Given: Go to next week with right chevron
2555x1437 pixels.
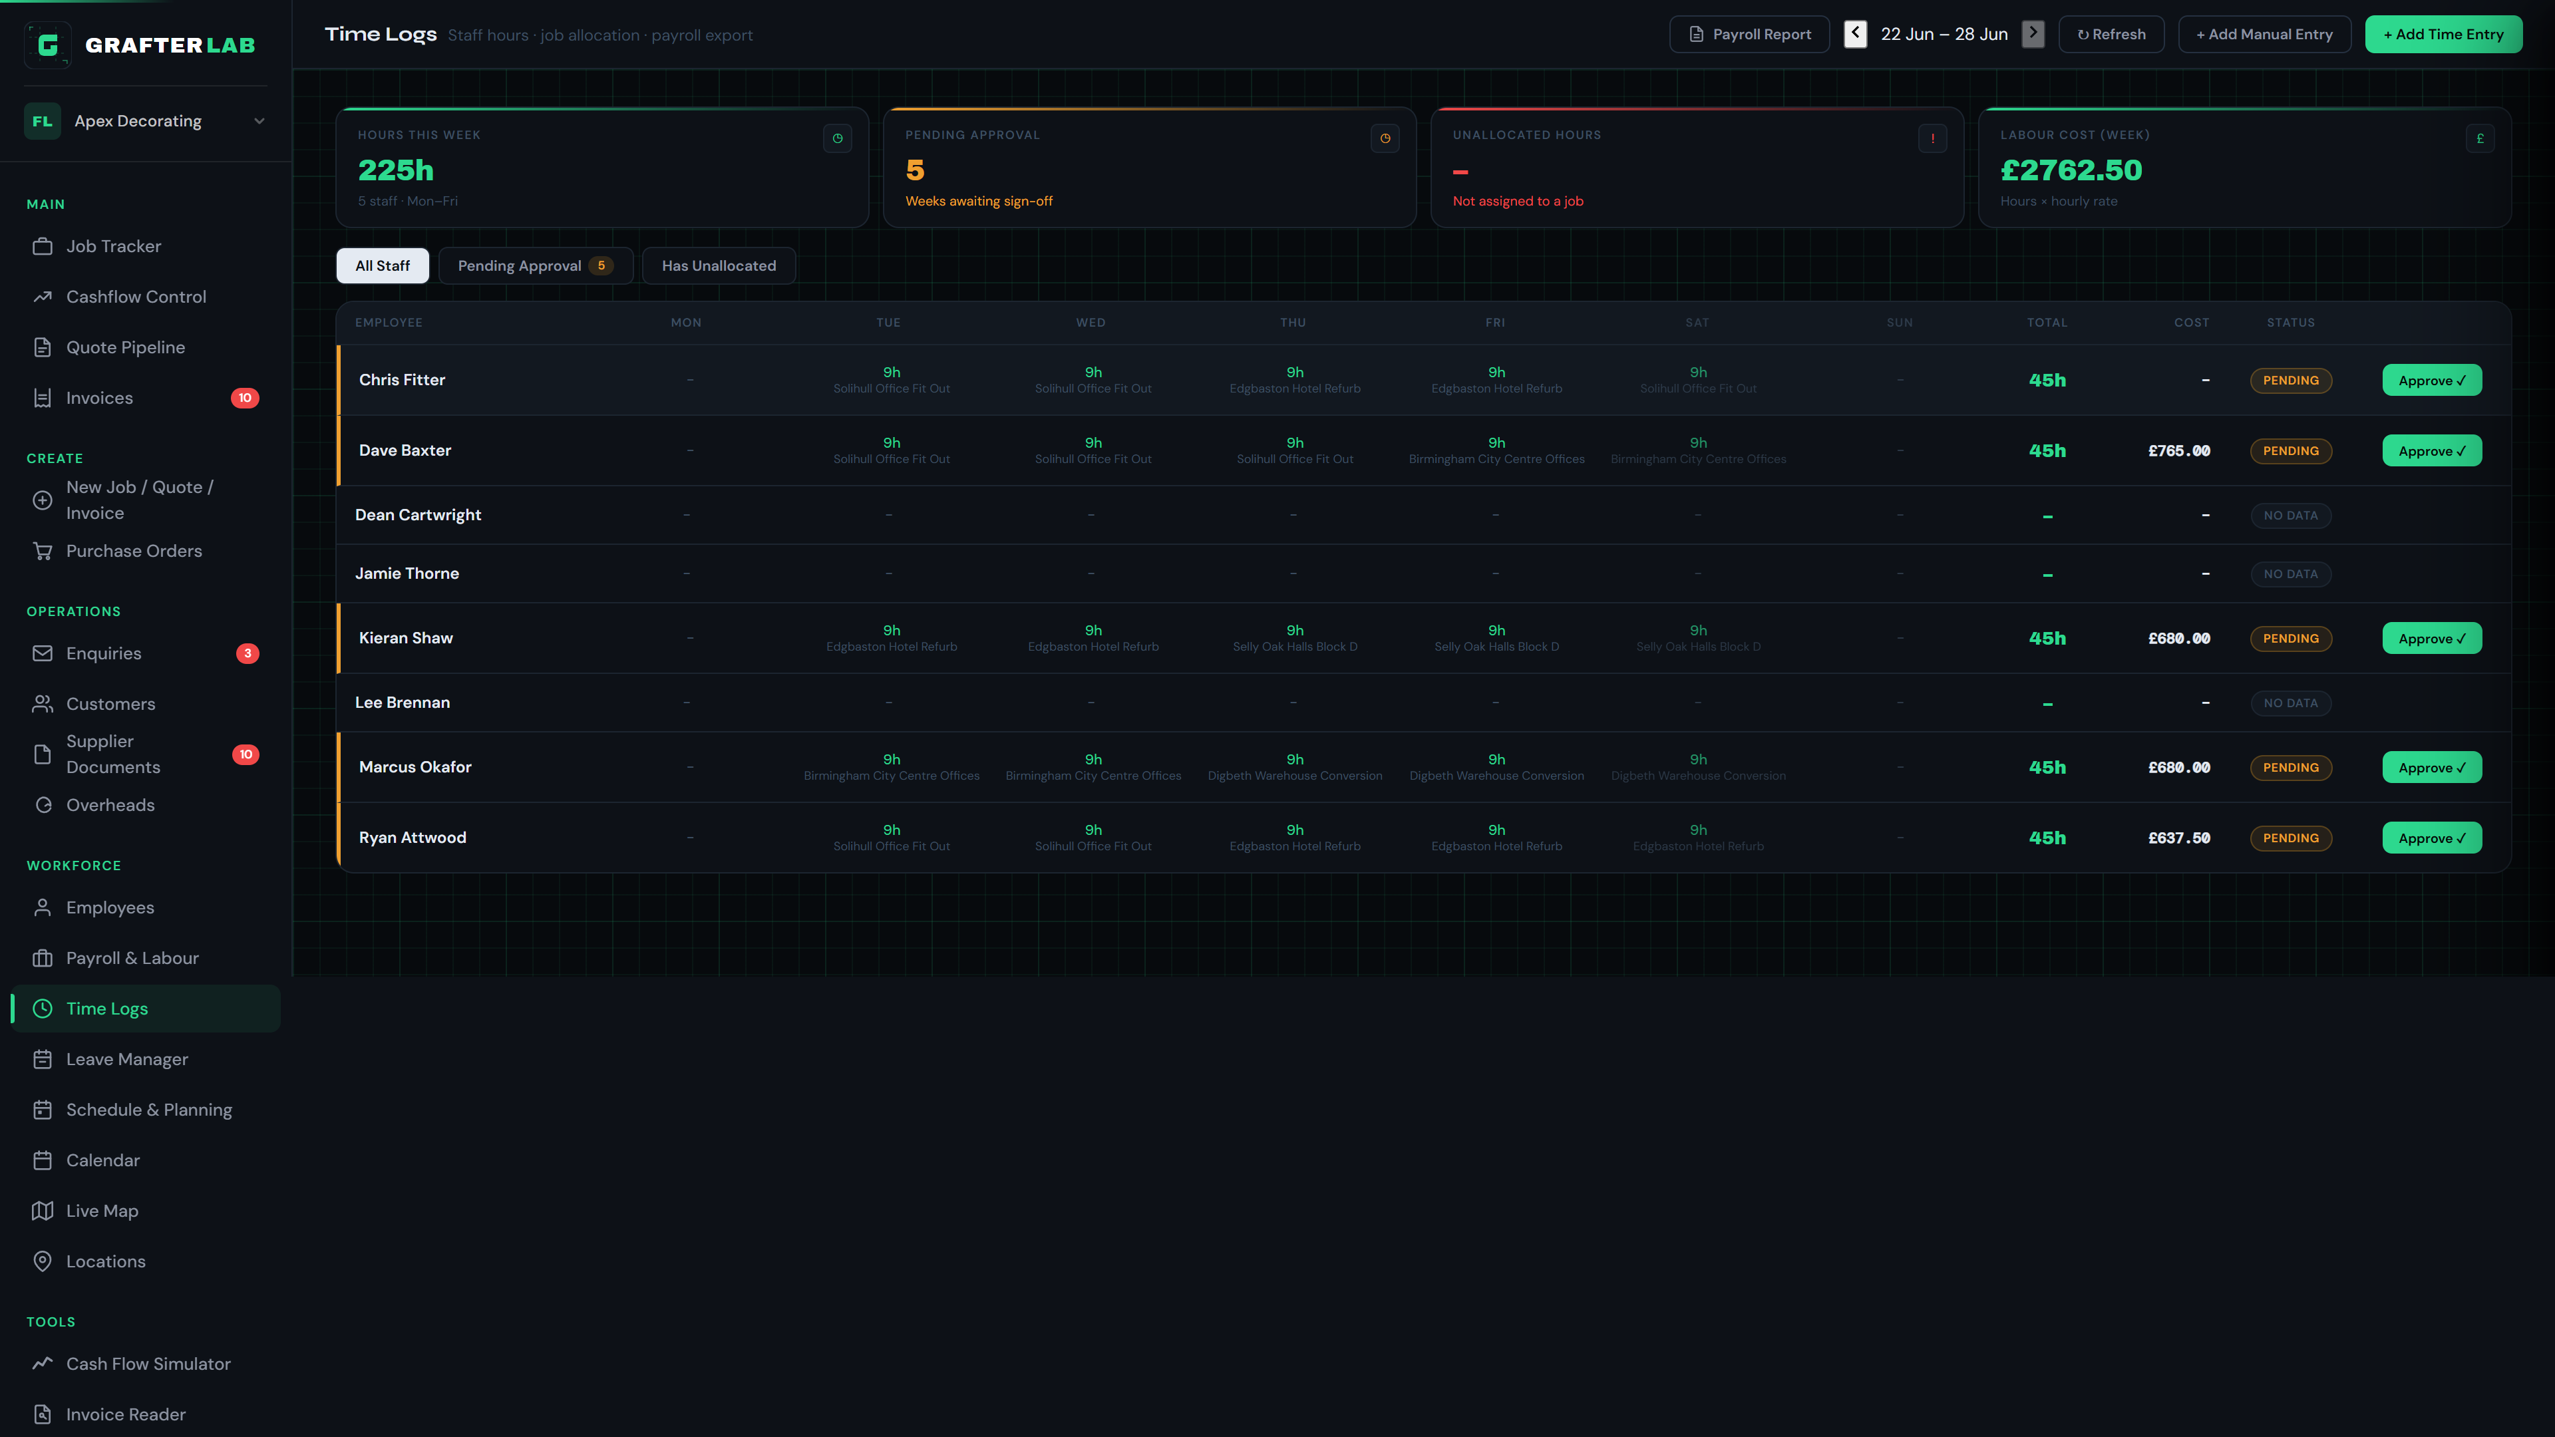Looking at the screenshot, I should [2033, 34].
